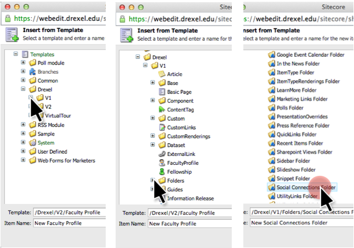Expand the Dataset node
The image size is (354, 248).
click(x=153, y=144)
